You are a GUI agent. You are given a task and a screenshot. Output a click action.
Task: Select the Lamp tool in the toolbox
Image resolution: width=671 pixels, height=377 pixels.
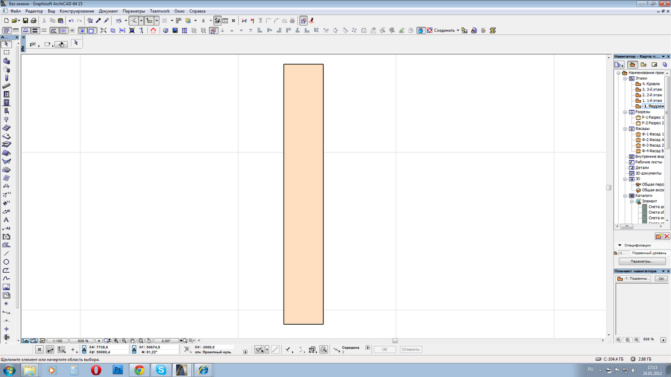pyautogui.click(x=6, y=119)
